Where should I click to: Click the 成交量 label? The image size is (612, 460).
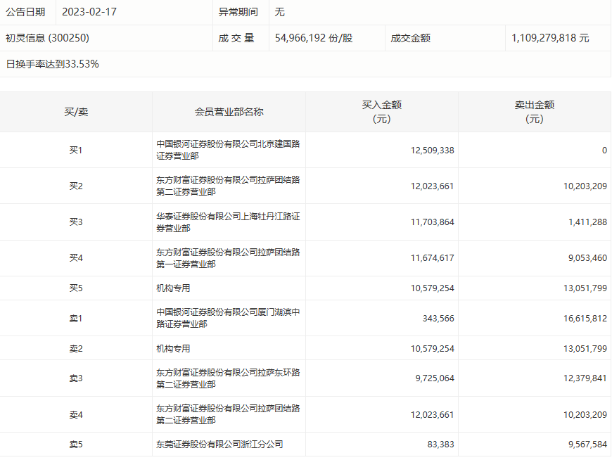[236, 38]
